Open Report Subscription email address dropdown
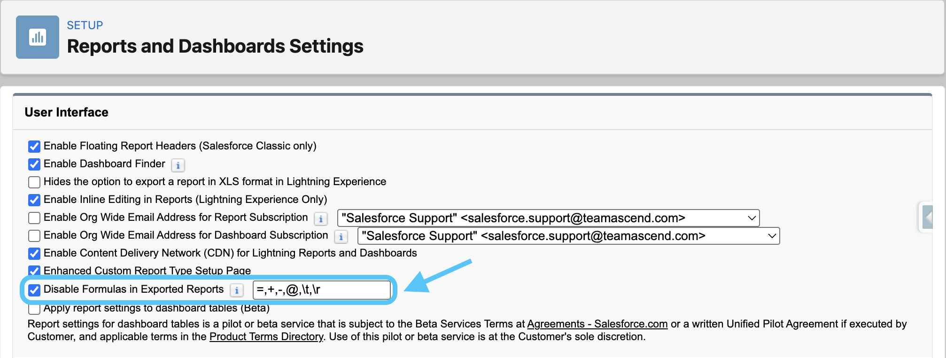 click(x=548, y=218)
